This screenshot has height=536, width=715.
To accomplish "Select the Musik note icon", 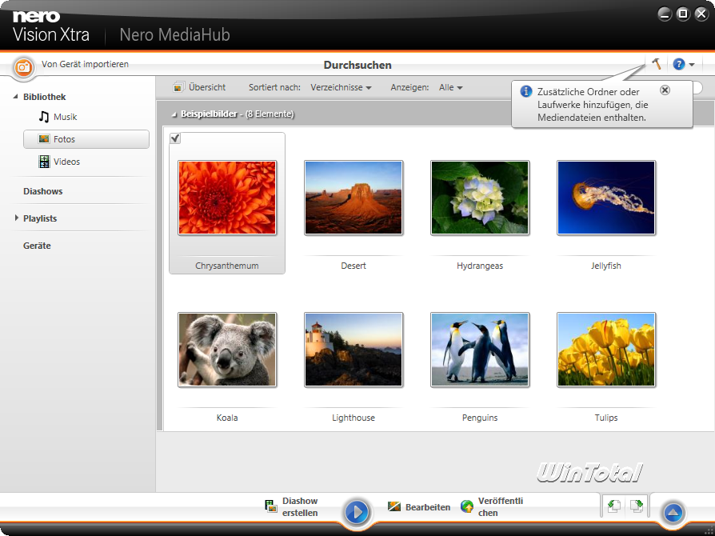I will pyautogui.click(x=44, y=117).
